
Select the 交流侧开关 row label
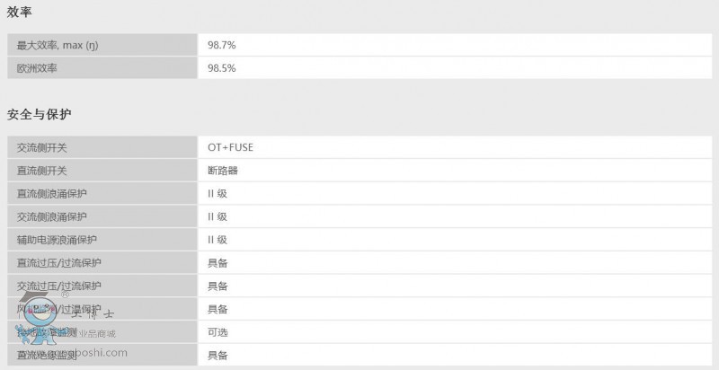(102, 147)
